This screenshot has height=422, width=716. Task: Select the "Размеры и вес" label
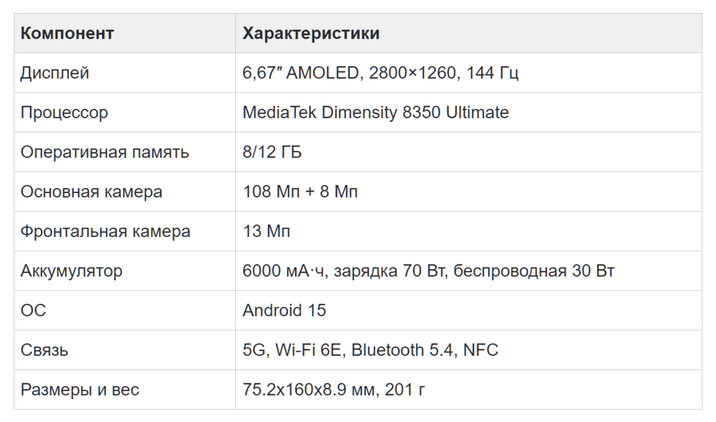tap(79, 390)
